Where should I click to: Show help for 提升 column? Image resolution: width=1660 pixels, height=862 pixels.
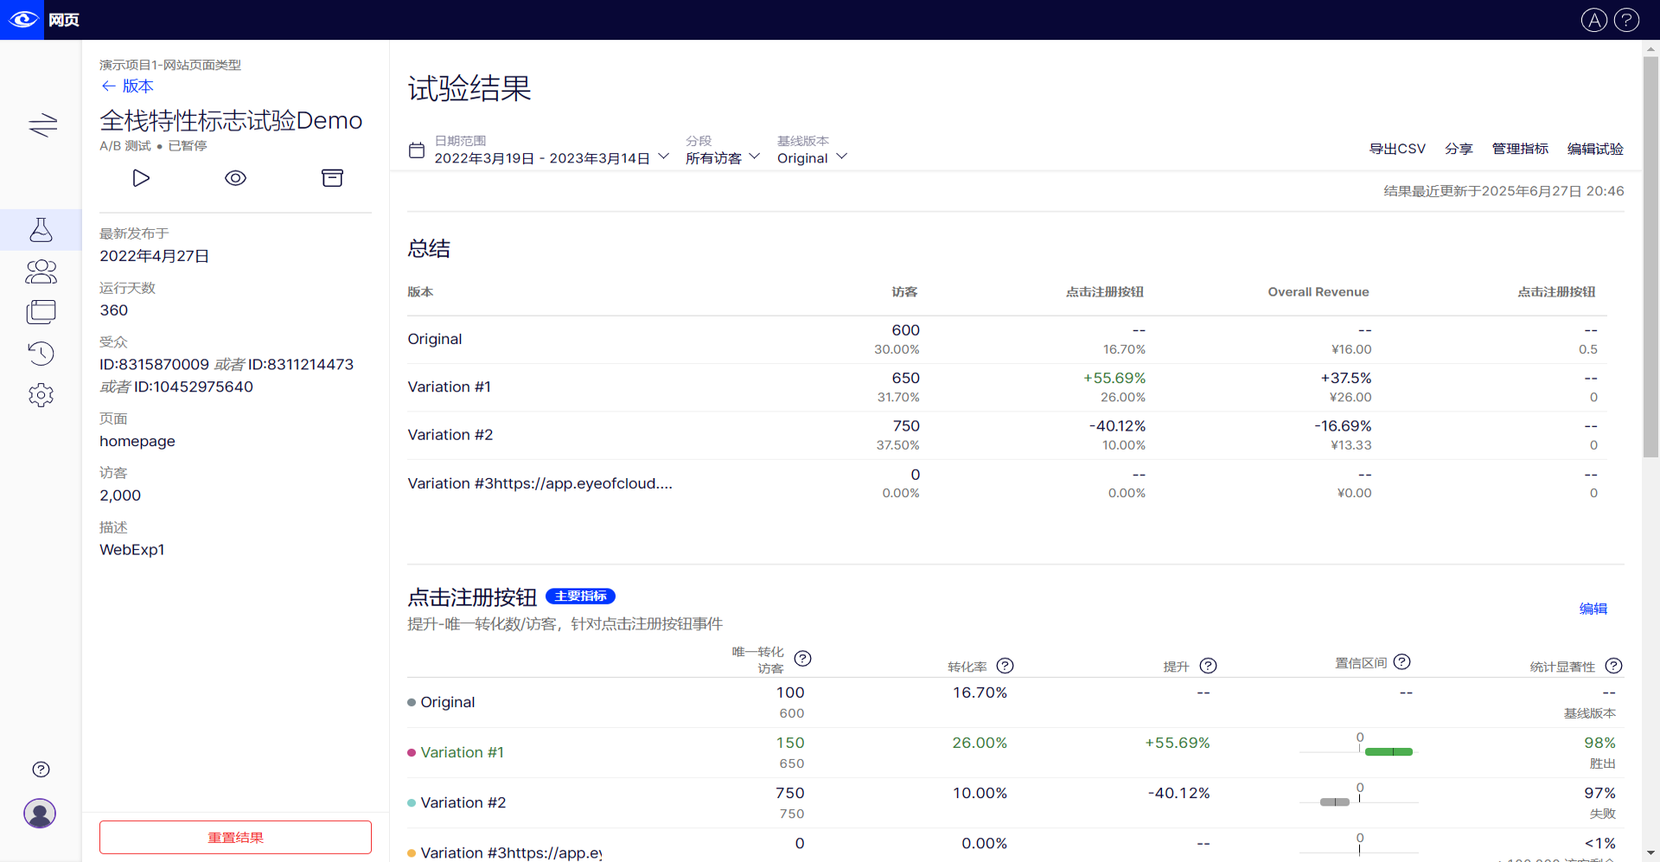[1209, 666]
